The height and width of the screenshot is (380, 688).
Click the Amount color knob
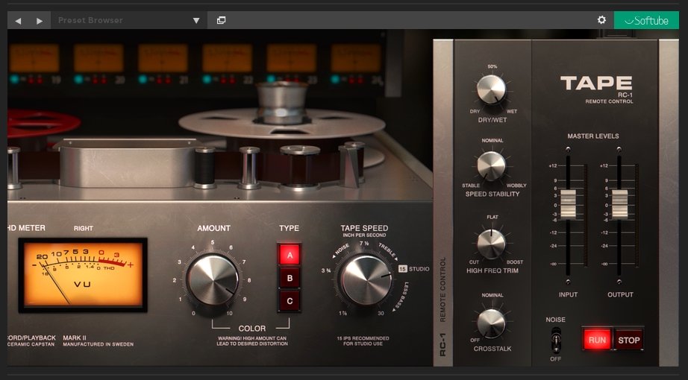coord(213,279)
